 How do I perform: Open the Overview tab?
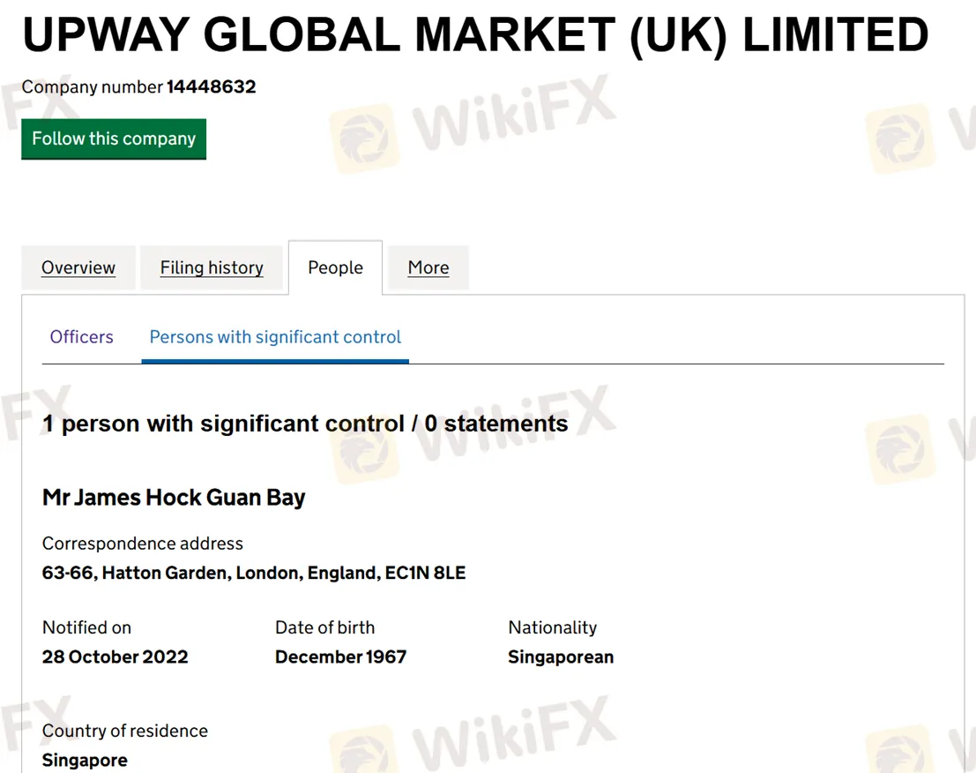78,267
